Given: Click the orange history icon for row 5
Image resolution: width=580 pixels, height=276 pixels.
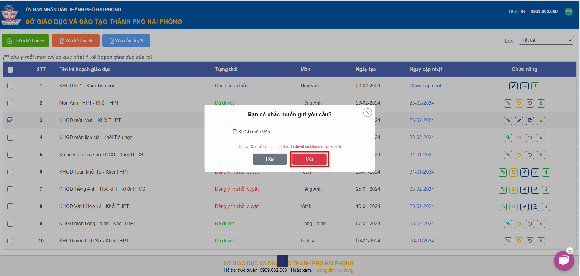Looking at the screenshot, I should point(519,155).
